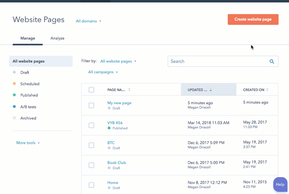This screenshot has height=194, width=289.
Task: Tick the My new page checkbox
Action: pyautogui.click(x=91, y=105)
